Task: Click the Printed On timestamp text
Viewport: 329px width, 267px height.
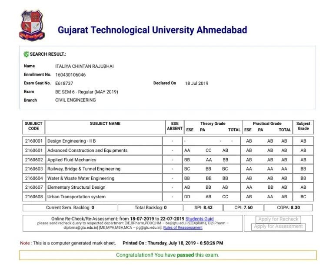Action: coord(173,243)
